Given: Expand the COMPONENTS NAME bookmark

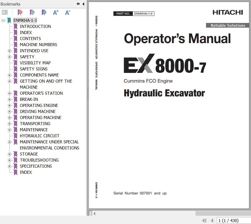Looking at the screenshot, I should pos(9,75).
